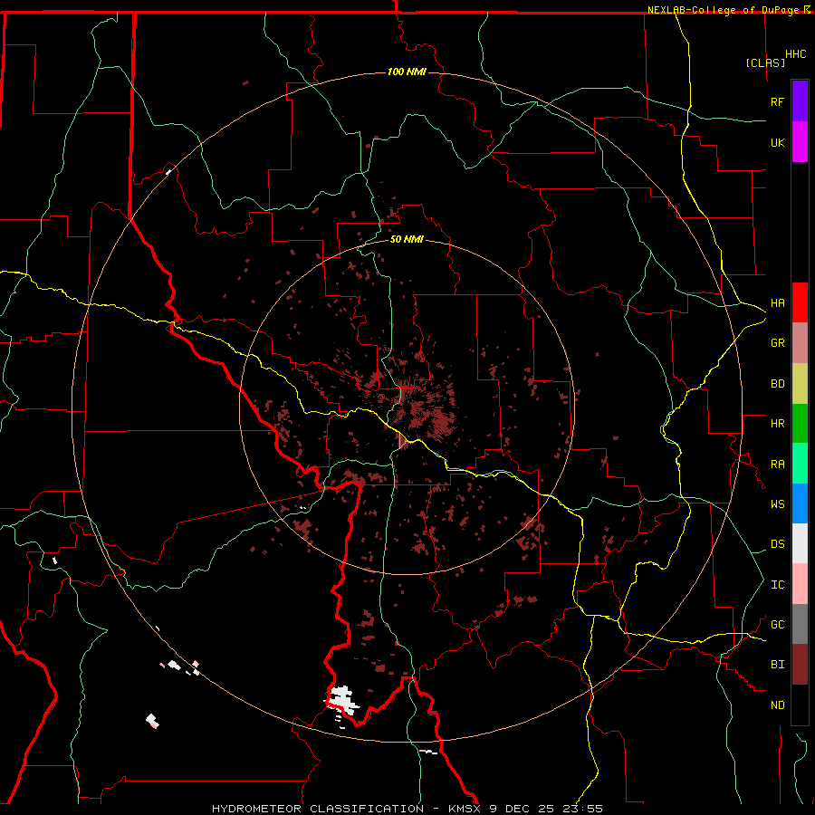Click the 'RF' legend label
Viewport: 815px width, 815px height.
click(x=778, y=101)
